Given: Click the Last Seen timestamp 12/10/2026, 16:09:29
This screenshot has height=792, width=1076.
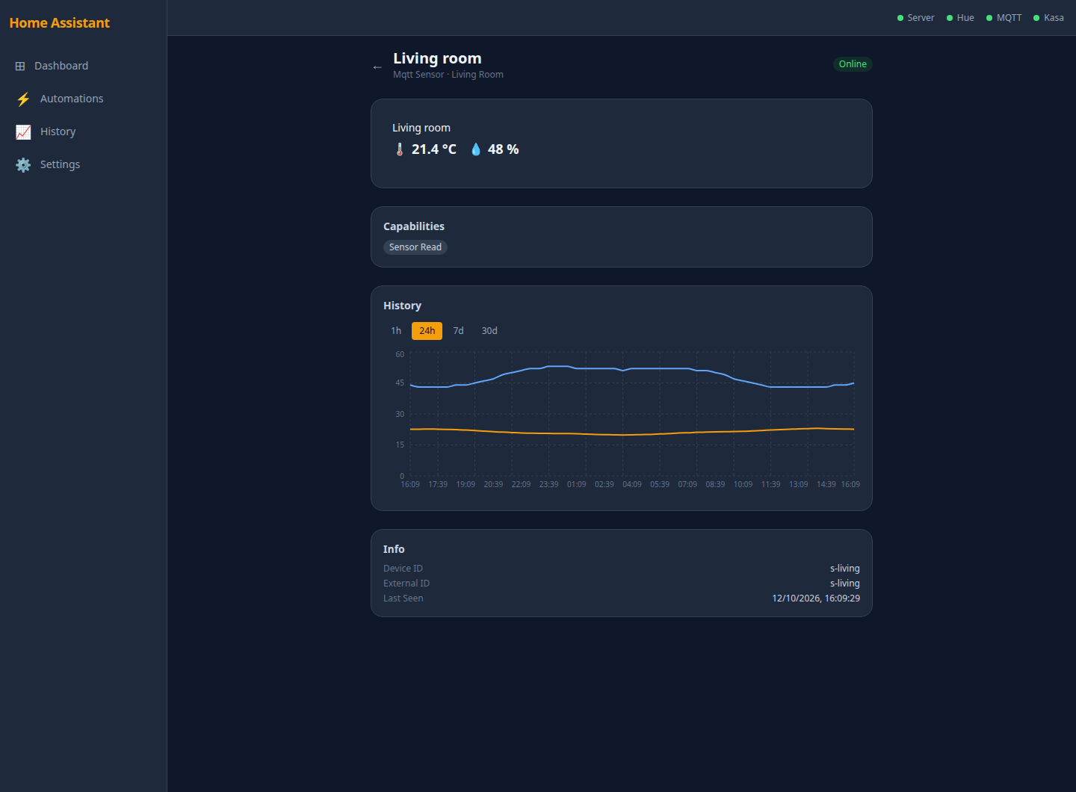Looking at the screenshot, I should tap(816, 598).
